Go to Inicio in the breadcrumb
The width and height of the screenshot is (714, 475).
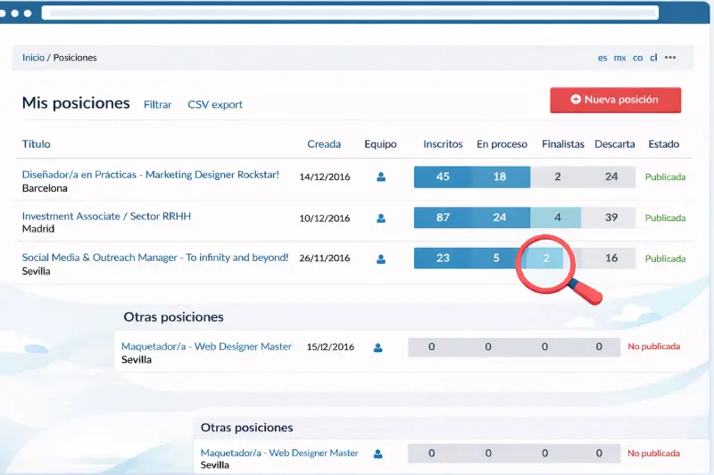tap(33, 58)
